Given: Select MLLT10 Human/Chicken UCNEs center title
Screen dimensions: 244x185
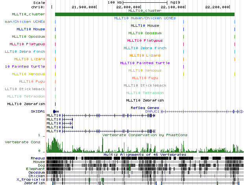Looking at the screenshot, I should tap(144, 18).
